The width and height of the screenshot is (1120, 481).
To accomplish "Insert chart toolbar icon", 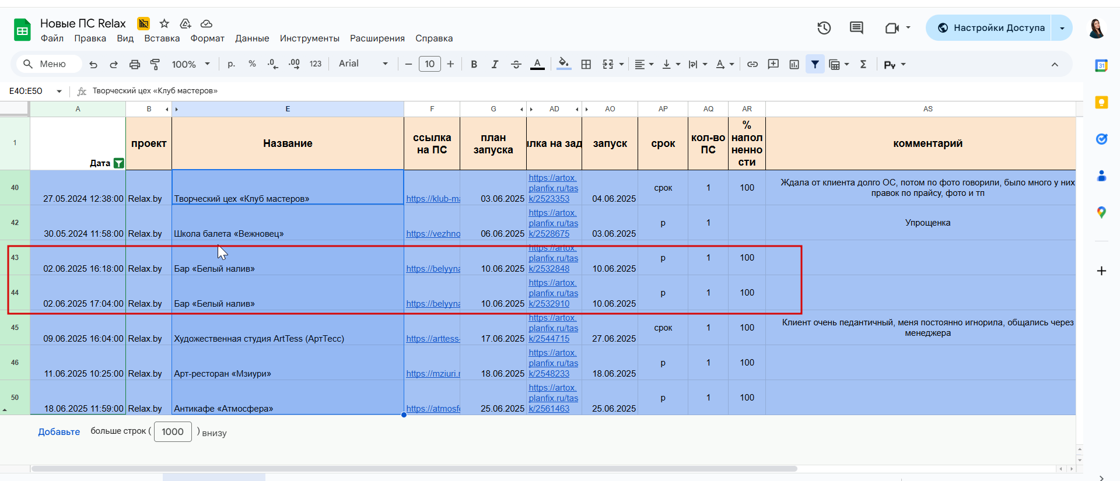I will coord(794,64).
